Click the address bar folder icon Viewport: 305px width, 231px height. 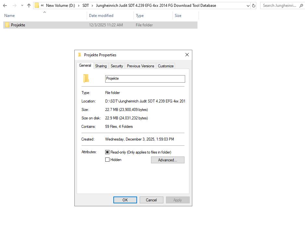pos(37,6)
